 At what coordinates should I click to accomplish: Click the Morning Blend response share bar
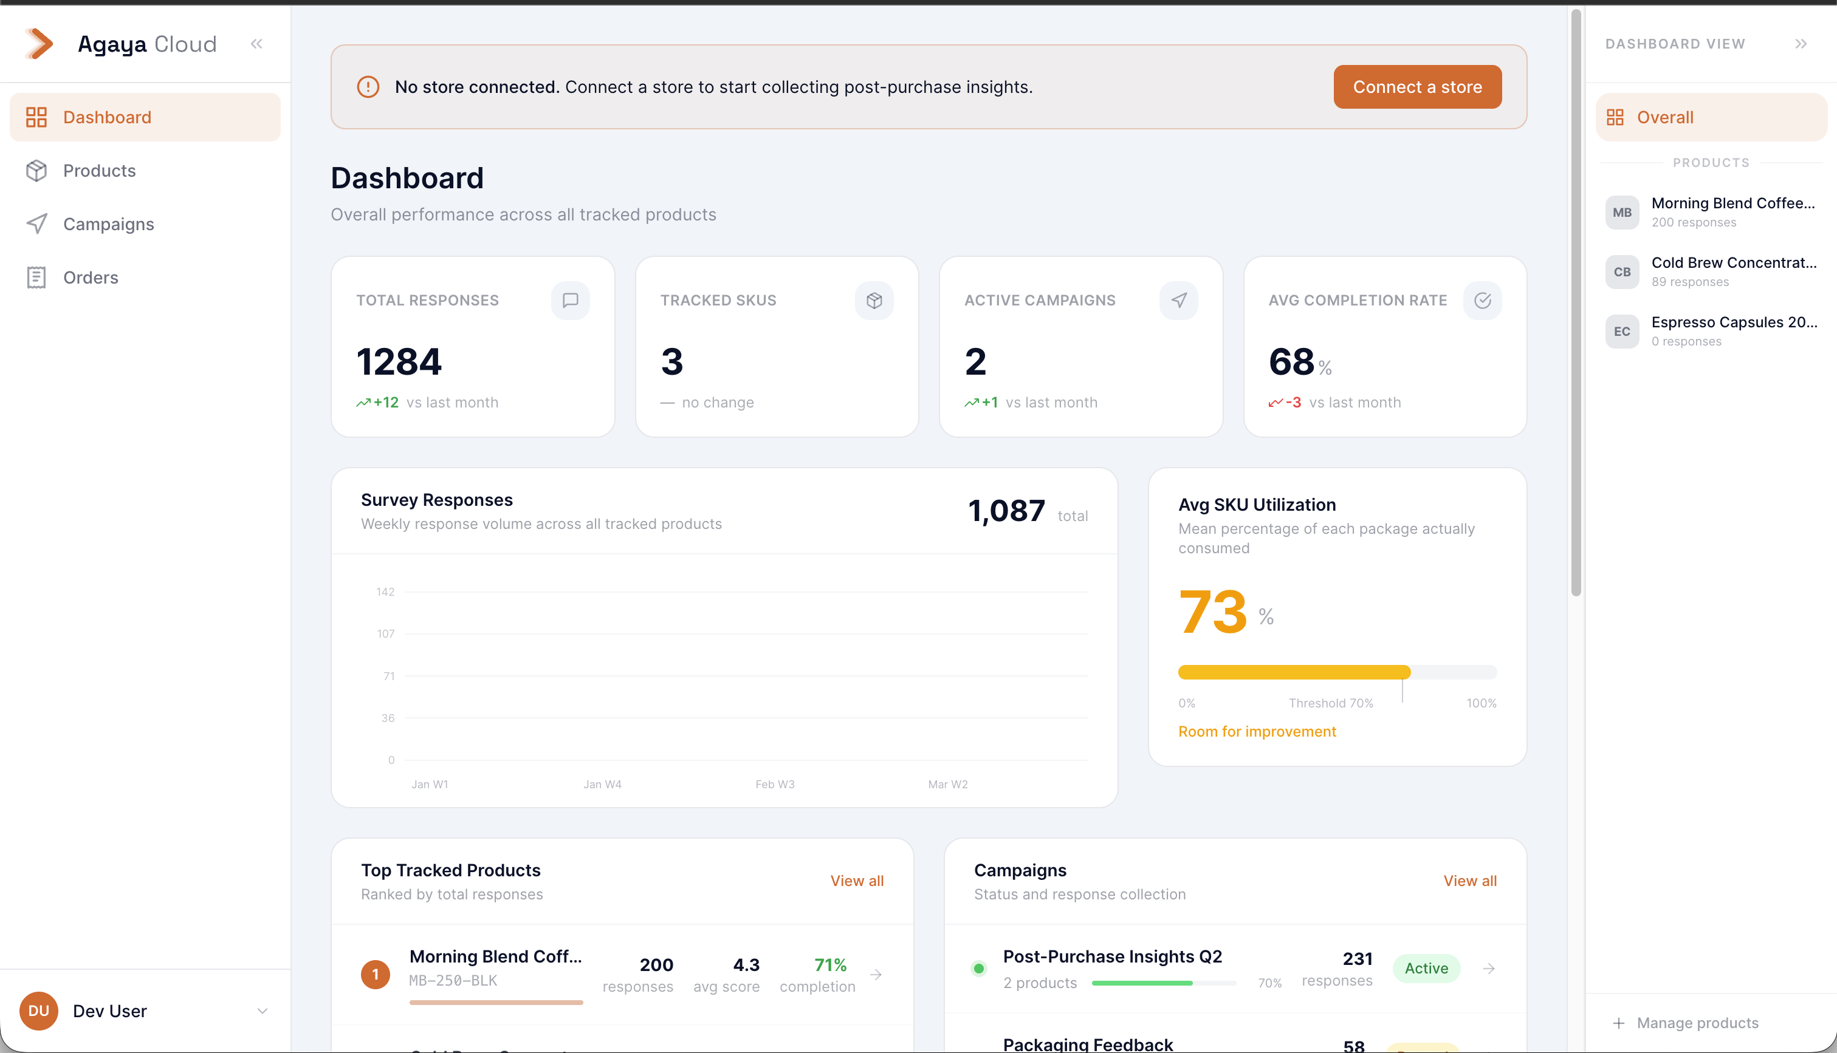pyautogui.click(x=496, y=1003)
